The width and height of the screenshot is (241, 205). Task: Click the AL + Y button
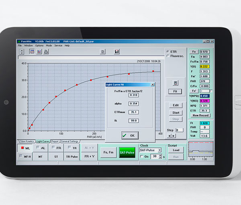(90, 148)
